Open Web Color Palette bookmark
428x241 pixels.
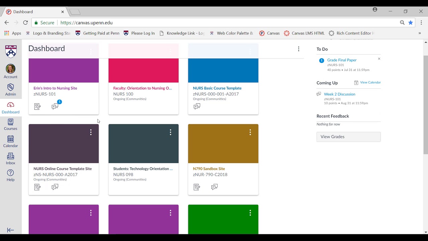(231, 33)
